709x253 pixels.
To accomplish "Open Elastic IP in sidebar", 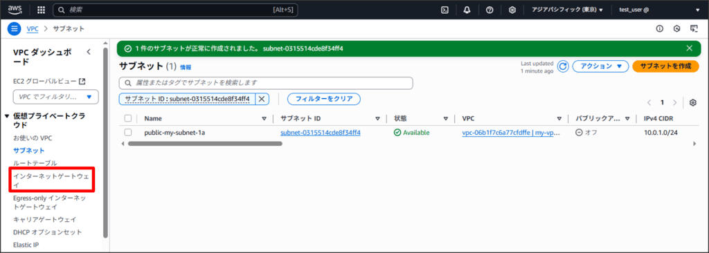I will [26, 245].
